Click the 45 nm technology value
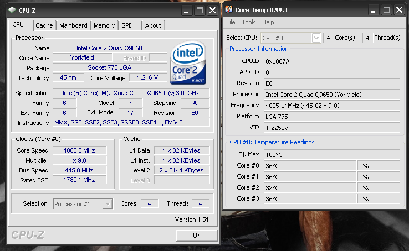This screenshot has width=409, height=251. tap(68, 77)
